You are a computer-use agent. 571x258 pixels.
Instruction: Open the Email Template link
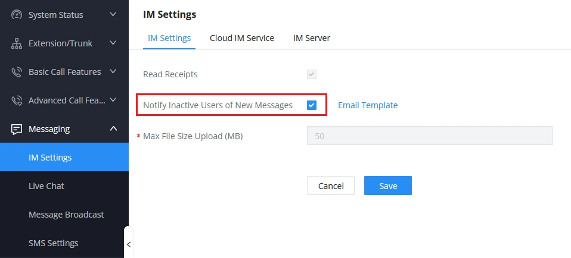[368, 105]
